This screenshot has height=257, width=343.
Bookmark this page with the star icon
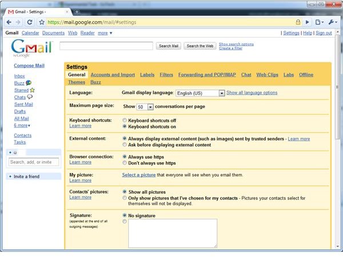(x=42, y=22)
